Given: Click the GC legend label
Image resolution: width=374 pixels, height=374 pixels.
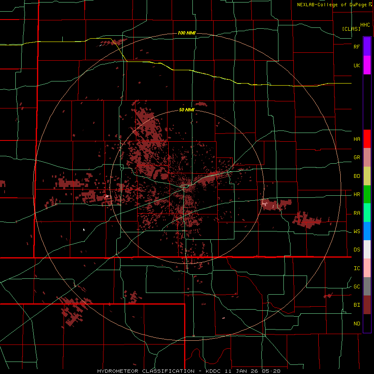Looking at the screenshot, I should coord(357,287).
